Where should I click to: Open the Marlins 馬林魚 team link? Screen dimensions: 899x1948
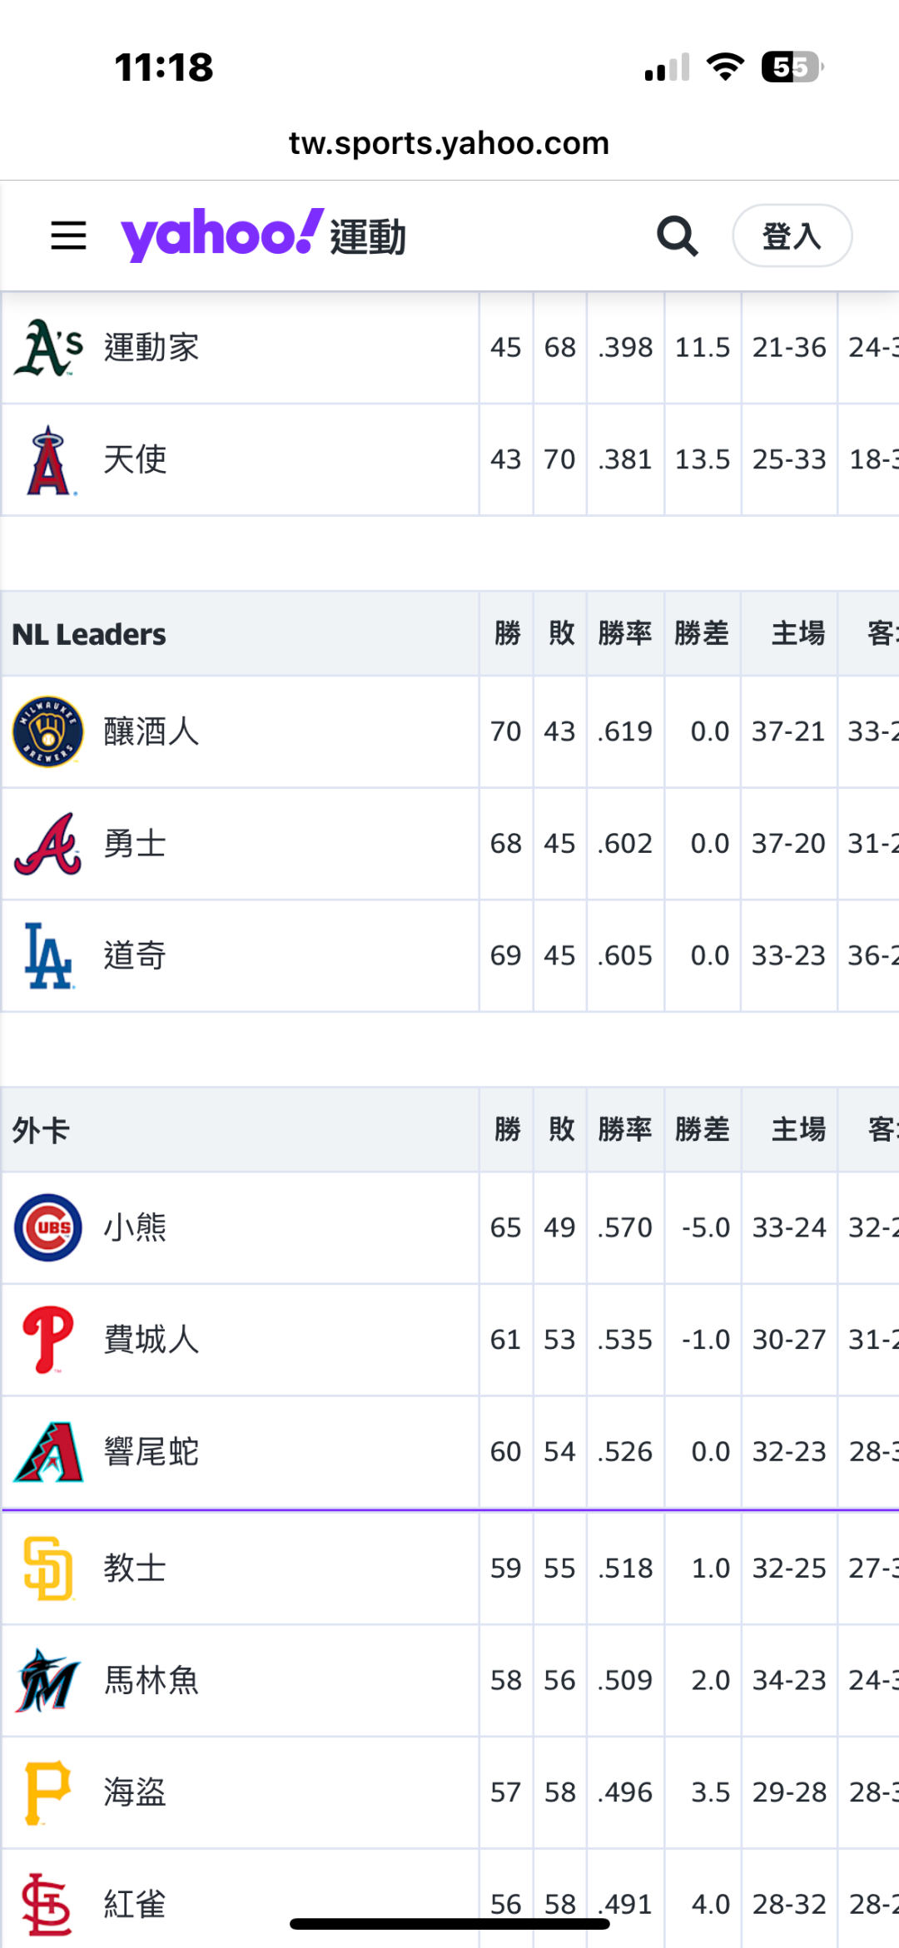pos(151,1681)
